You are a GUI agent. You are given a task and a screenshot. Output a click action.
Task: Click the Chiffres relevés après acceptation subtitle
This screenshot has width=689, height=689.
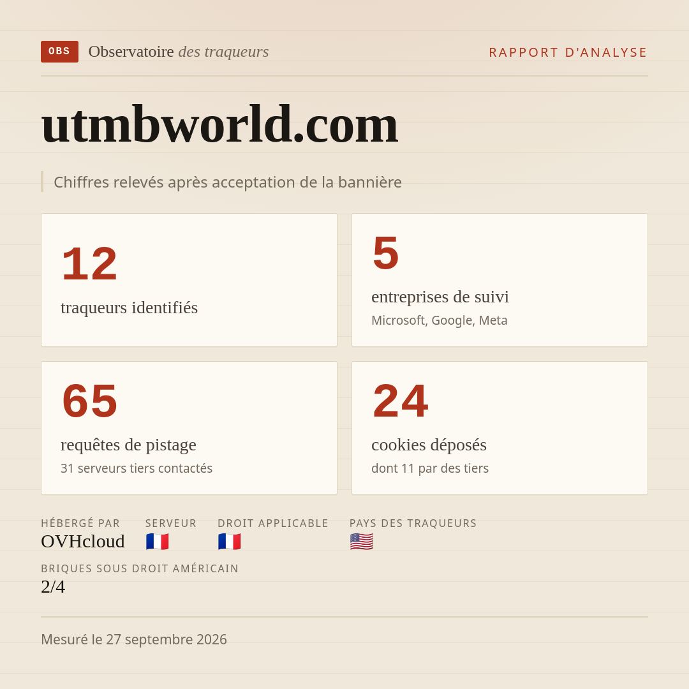click(x=228, y=182)
